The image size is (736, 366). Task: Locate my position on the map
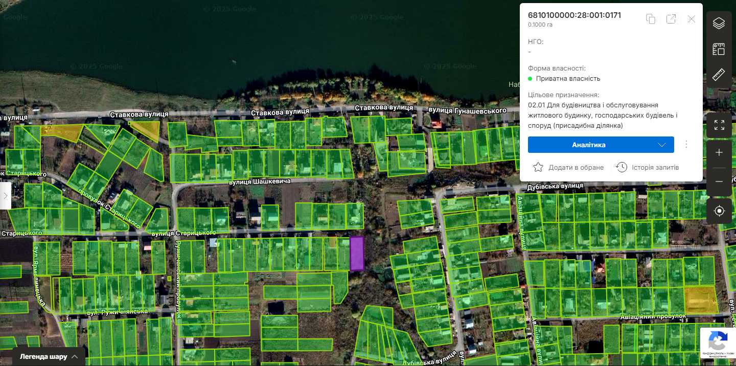pos(719,211)
